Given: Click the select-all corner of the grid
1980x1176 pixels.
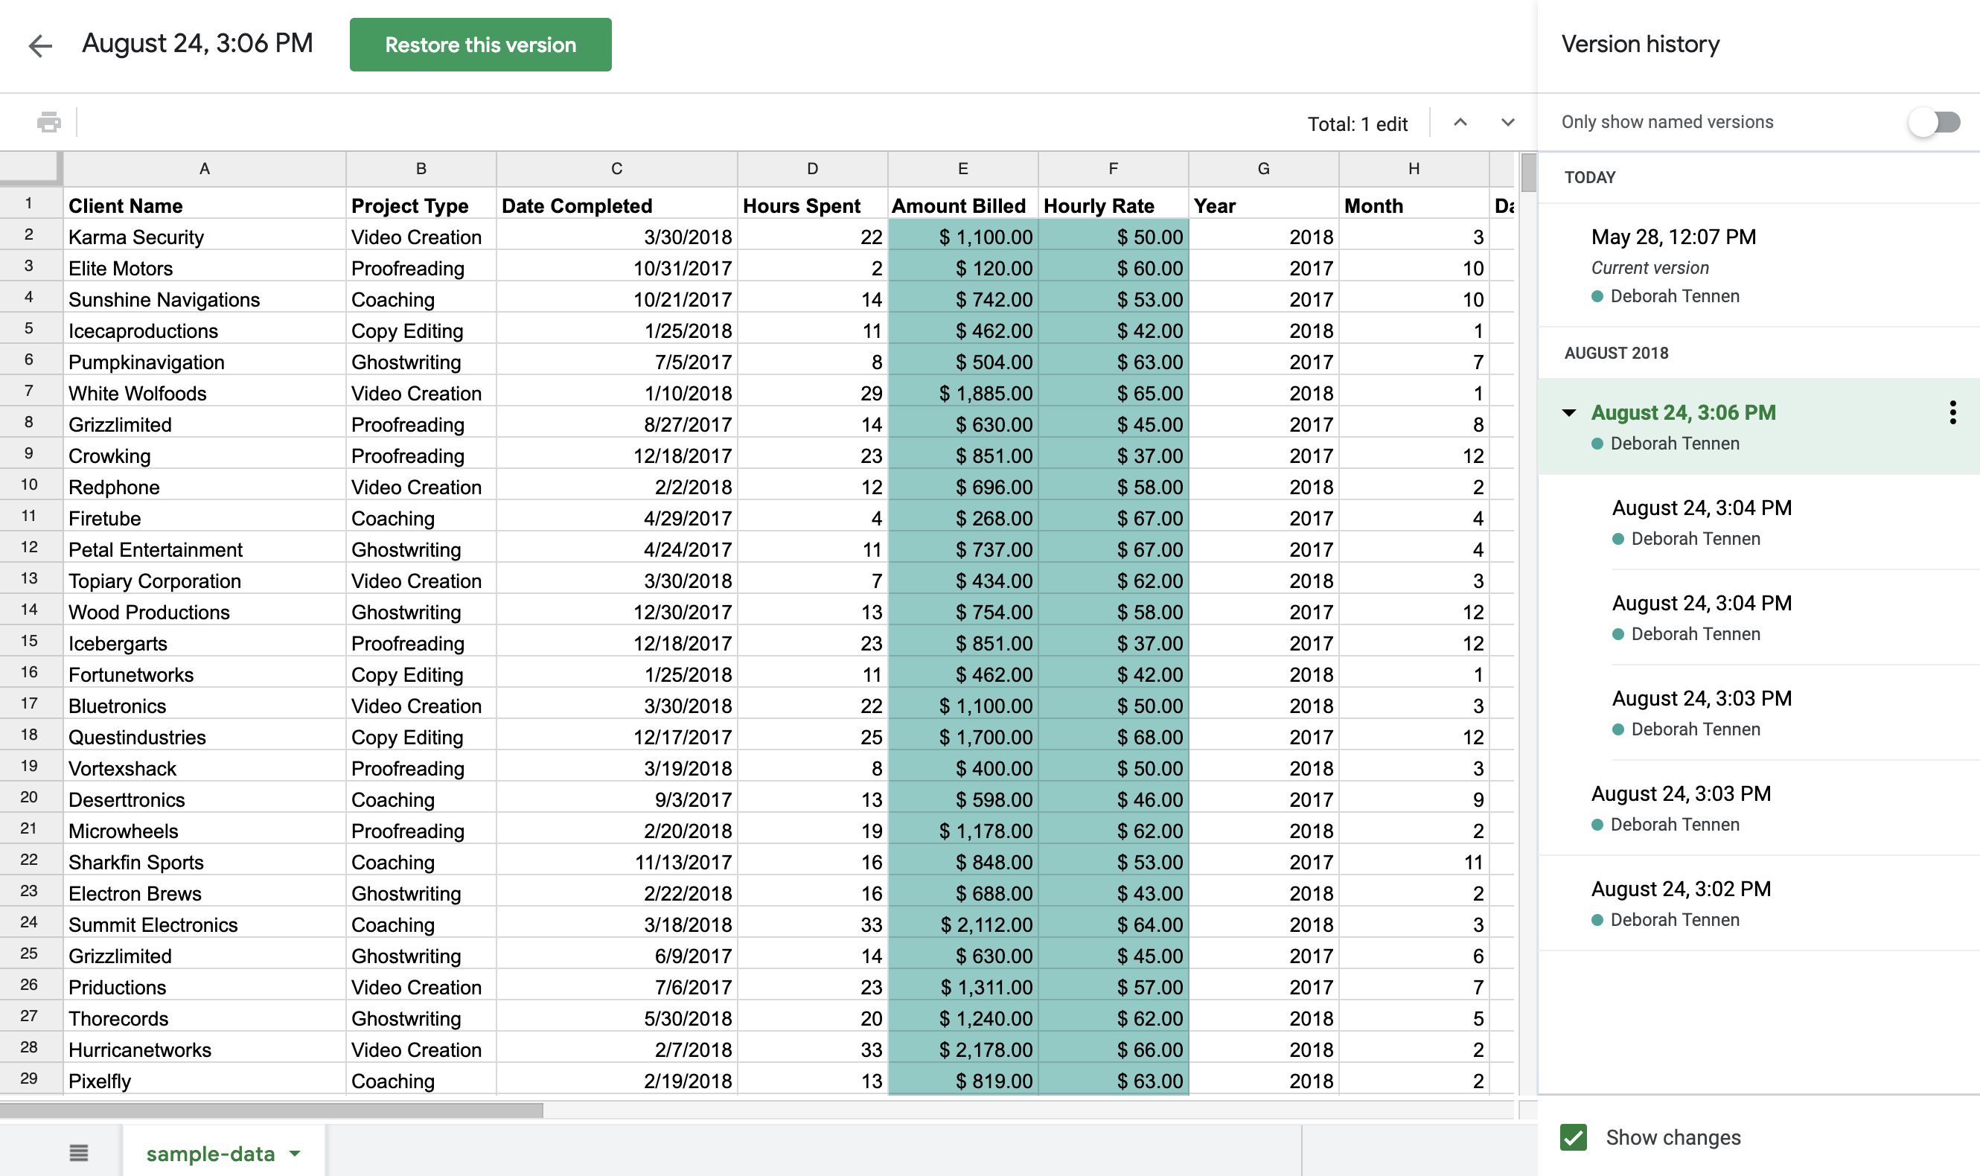Looking at the screenshot, I should pos(30,168).
